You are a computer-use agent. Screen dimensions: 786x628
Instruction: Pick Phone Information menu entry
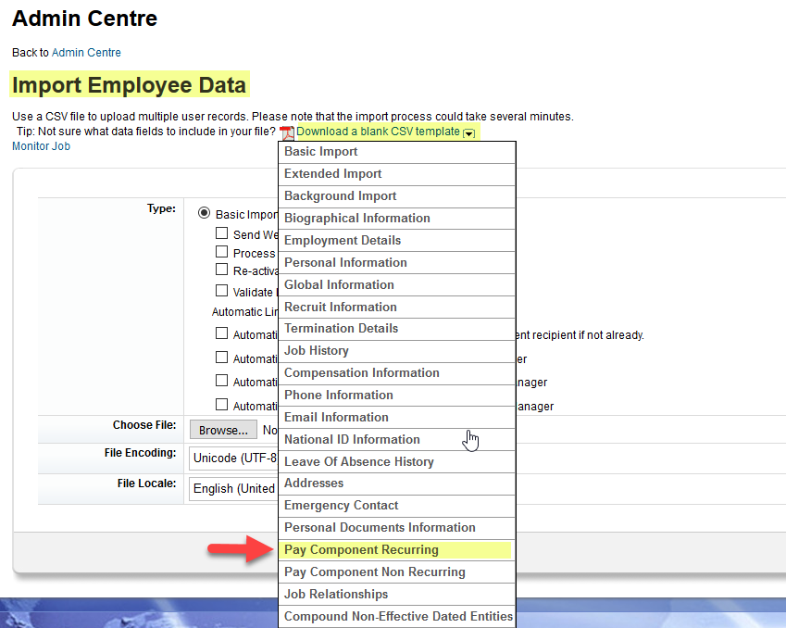pyautogui.click(x=397, y=396)
